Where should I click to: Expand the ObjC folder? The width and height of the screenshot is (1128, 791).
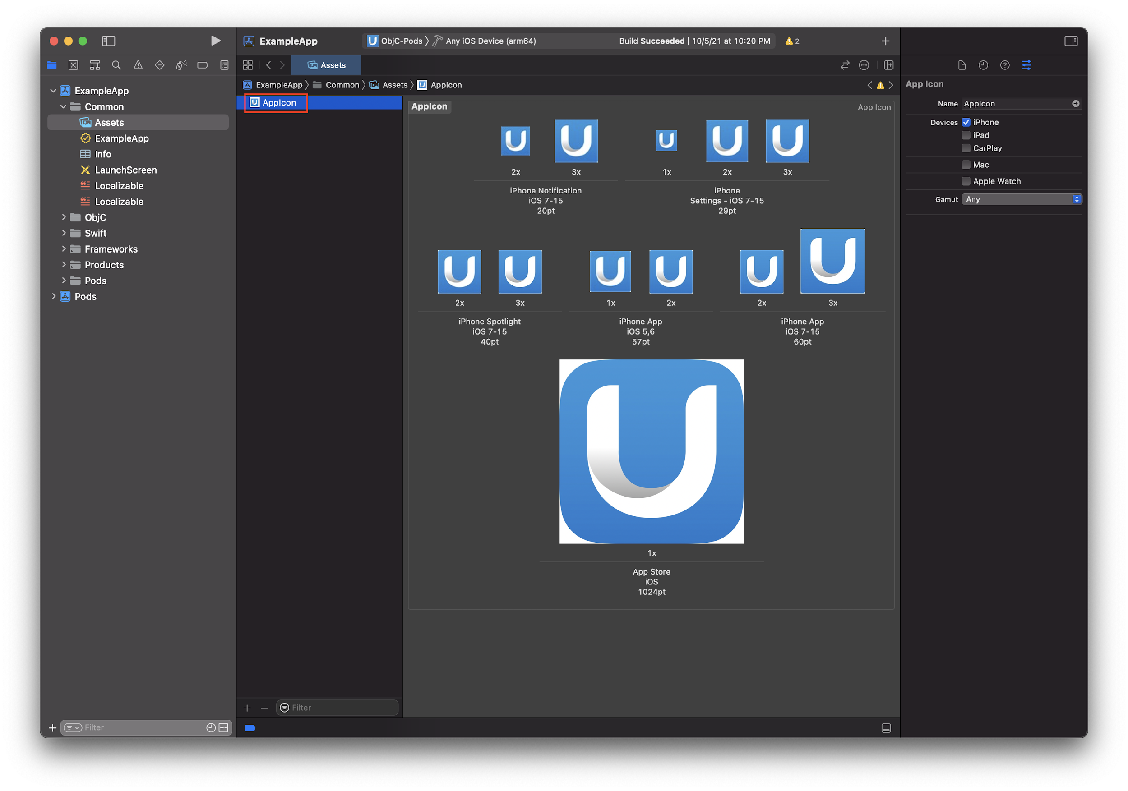(x=63, y=217)
